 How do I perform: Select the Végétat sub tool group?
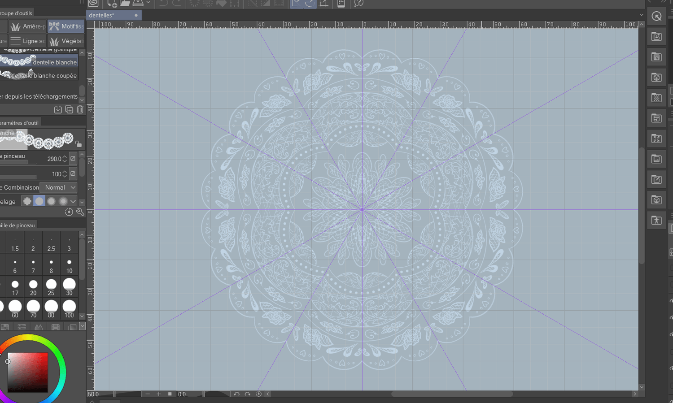point(66,41)
